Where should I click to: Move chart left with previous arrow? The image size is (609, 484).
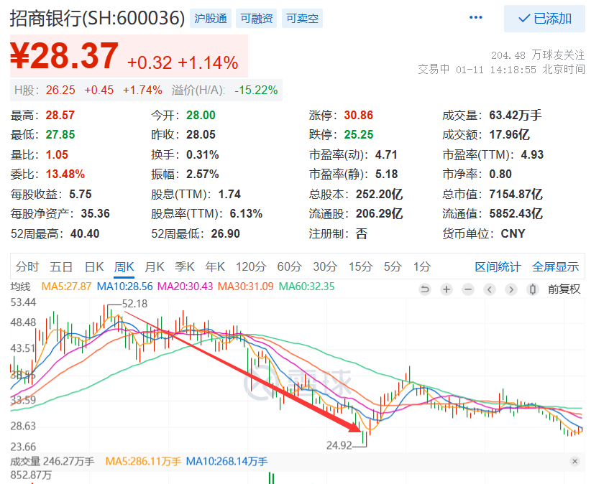[490, 289]
